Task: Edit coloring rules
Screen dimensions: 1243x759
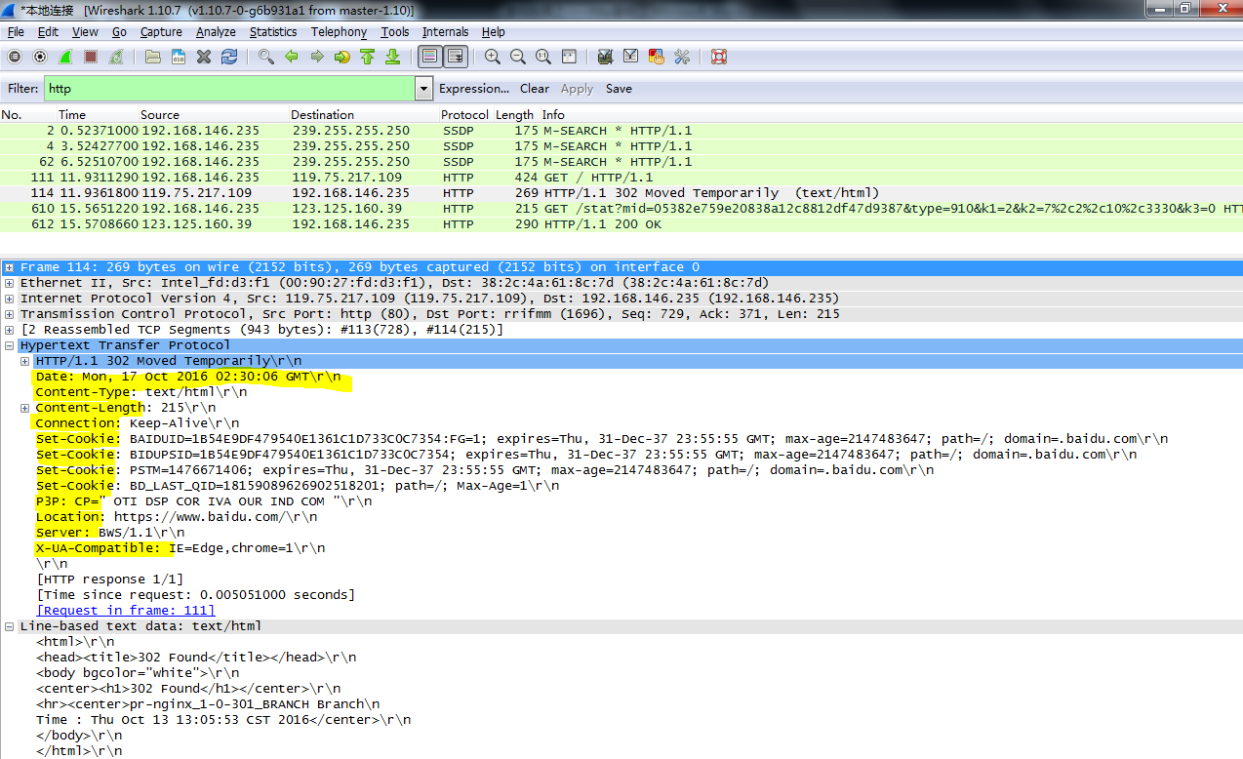Action: click(x=656, y=57)
